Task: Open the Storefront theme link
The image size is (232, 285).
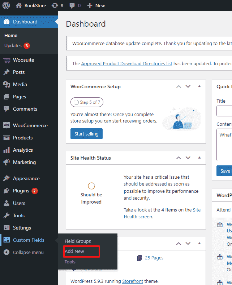Action: click(133, 281)
